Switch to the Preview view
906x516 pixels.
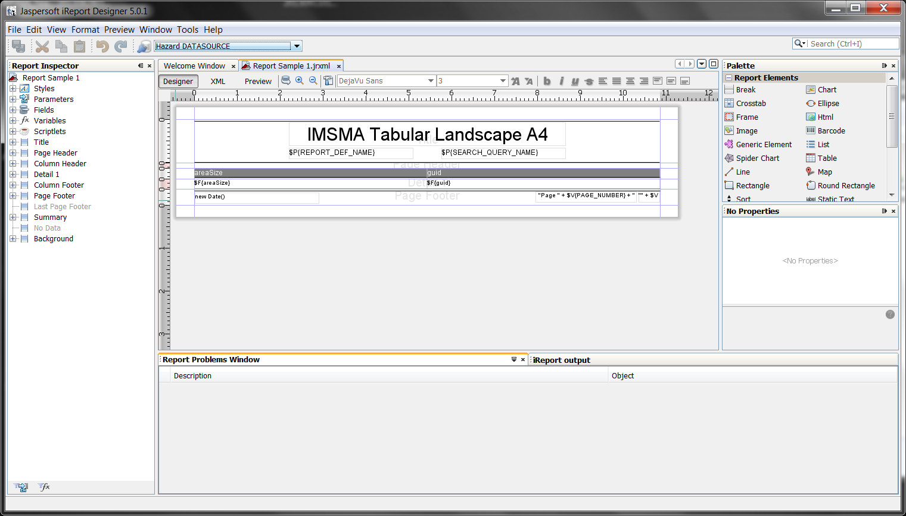click(258, 82)
